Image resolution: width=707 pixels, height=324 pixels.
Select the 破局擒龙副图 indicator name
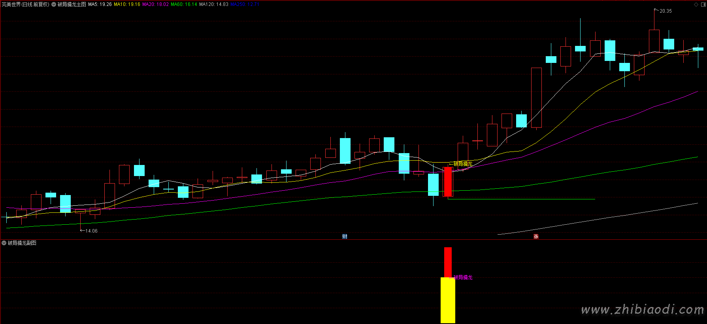22,243
